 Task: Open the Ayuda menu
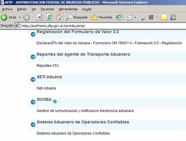(x=87, y=9)
